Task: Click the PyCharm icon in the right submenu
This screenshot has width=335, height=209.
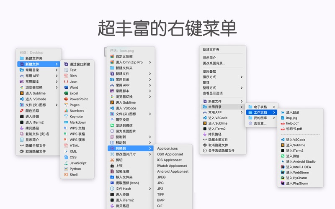Action: (283, 178)
